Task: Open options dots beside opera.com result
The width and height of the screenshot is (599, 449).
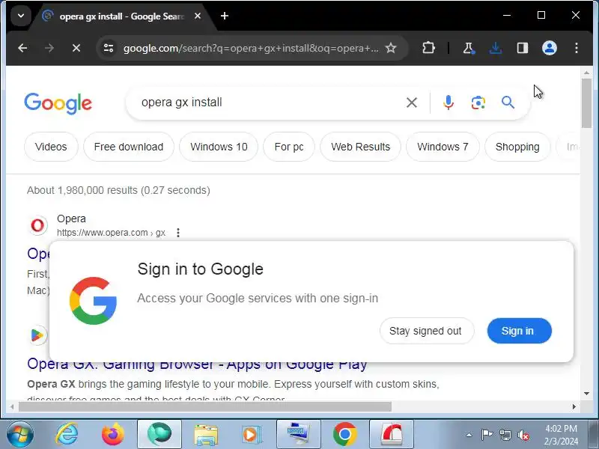Action: click(x=178, y=233)
